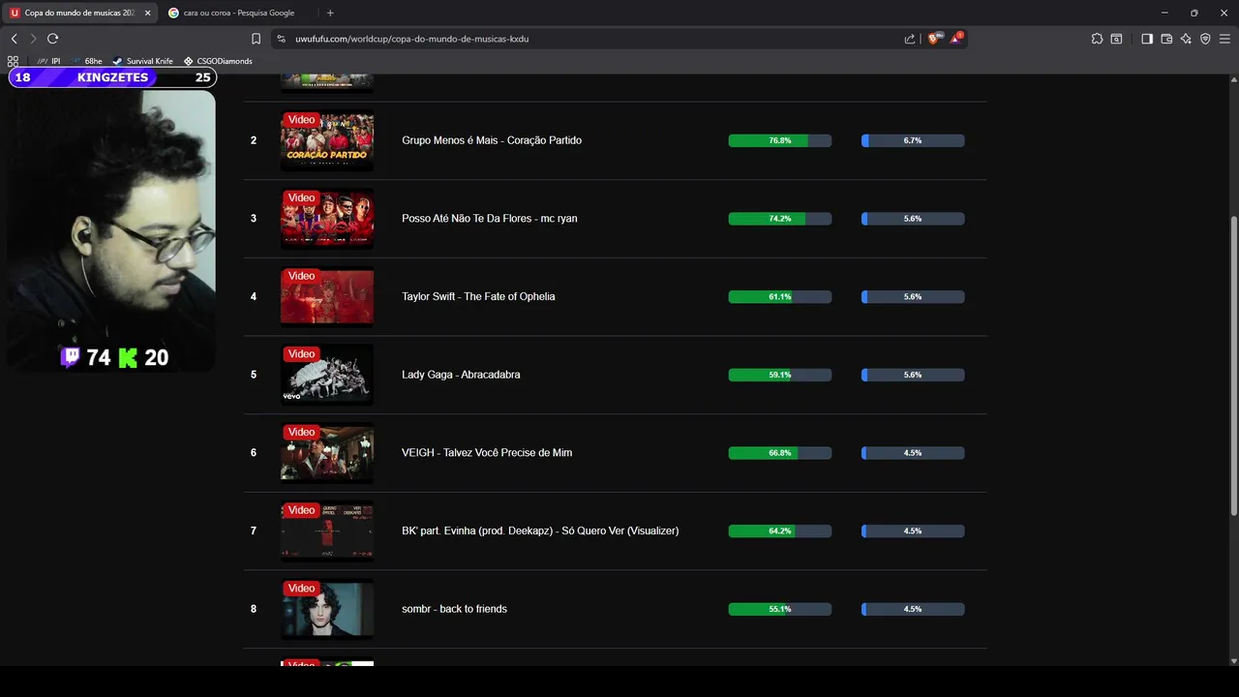The height and width of the screenshot is (697, 1239).
Task: Click title Posso Até Não Te Da Flores
Action: pyautogui.click(x=490, y=219)
